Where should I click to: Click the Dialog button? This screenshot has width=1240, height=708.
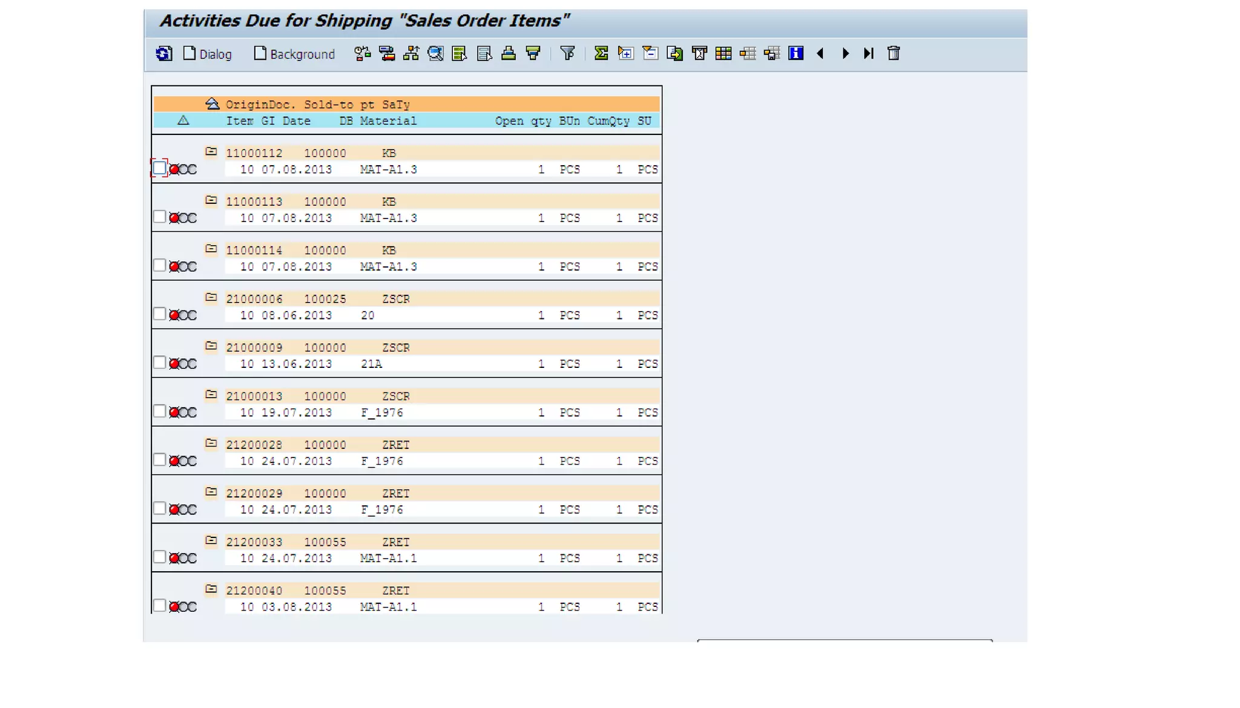coord(208,54)
